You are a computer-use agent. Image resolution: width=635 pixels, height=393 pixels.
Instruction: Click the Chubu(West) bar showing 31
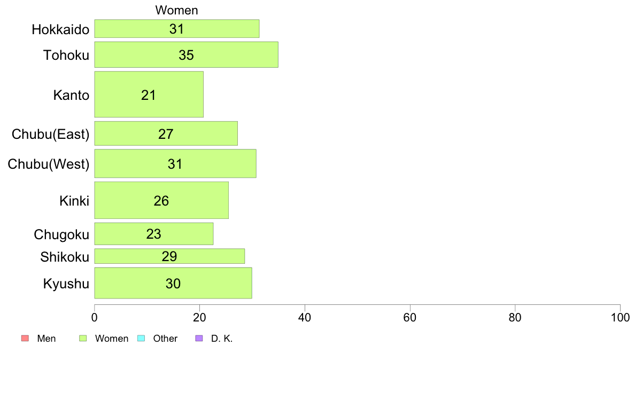pyautogui.click(x=175, y=163)
